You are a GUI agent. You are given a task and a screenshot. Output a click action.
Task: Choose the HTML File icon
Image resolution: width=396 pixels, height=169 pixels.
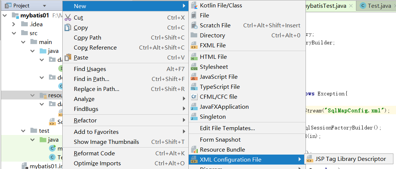click(x=194, y=57)
